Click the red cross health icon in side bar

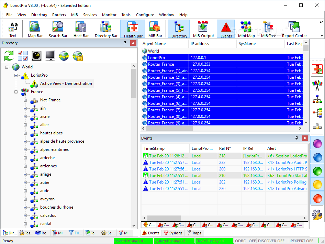click(317, 69)
